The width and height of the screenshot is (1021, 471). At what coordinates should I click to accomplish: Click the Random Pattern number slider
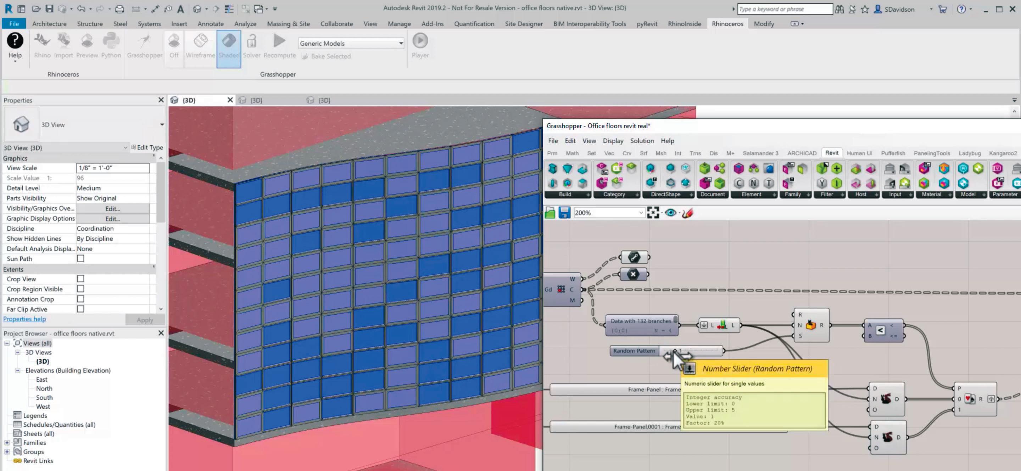[x=666, y=351]
